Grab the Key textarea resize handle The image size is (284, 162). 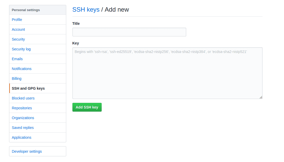tap(261, 97)
